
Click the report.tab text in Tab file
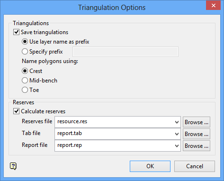pos(70,133)
